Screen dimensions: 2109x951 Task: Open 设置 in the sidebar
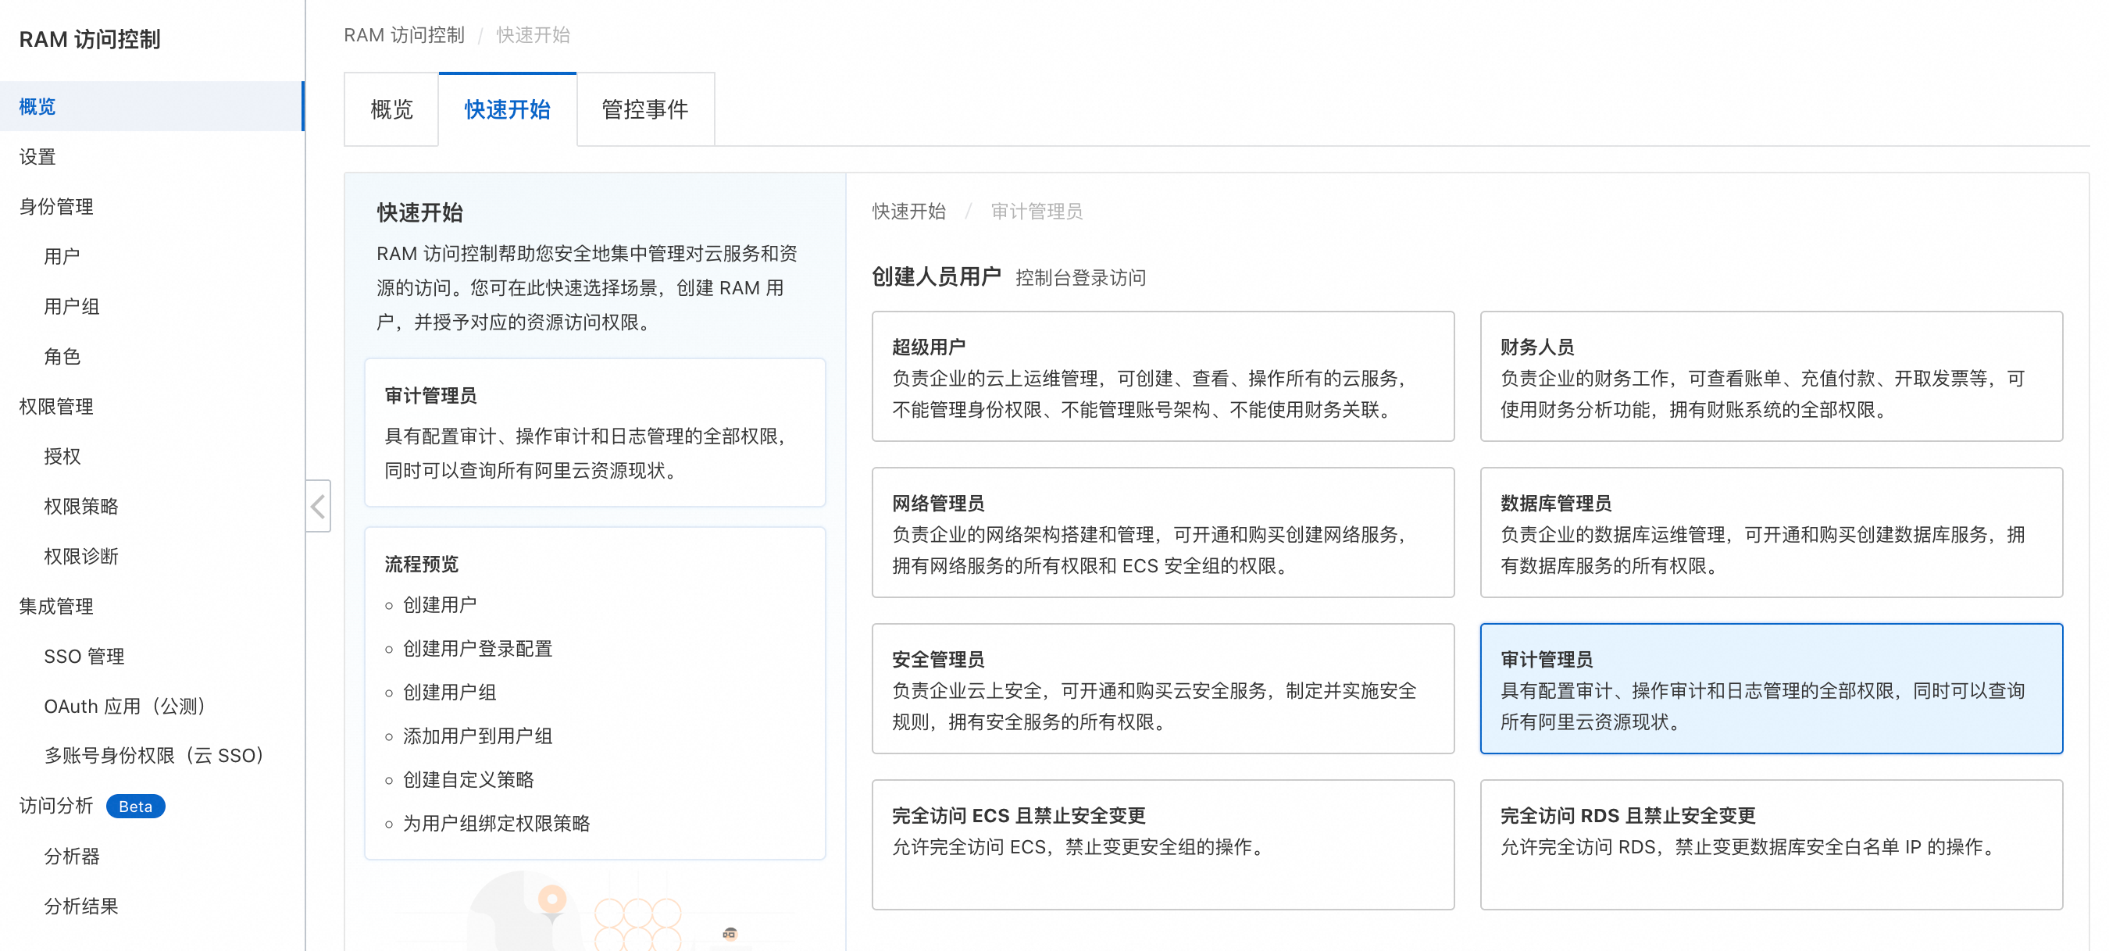[37, 156]
